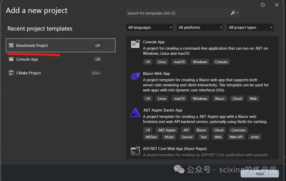
Task: Click the Windows tag under Blazor Web App
Action: coord(200,98)
